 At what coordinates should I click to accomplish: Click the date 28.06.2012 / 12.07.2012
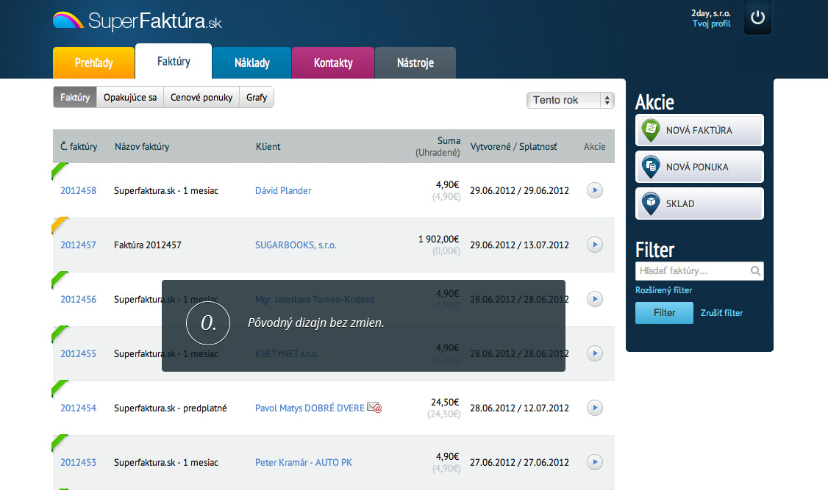click(520, 408)
